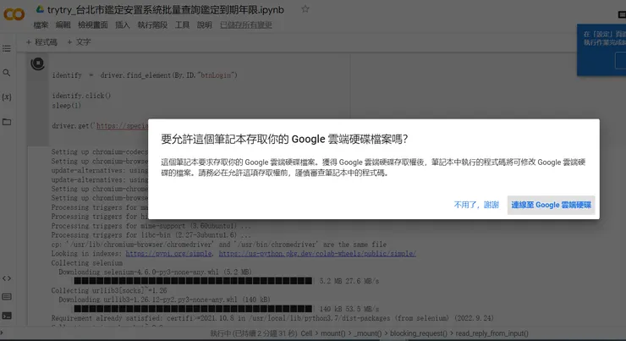626x341 pixels.
Task: Open the 檔案 menu
Action: [x=41, y=25]
